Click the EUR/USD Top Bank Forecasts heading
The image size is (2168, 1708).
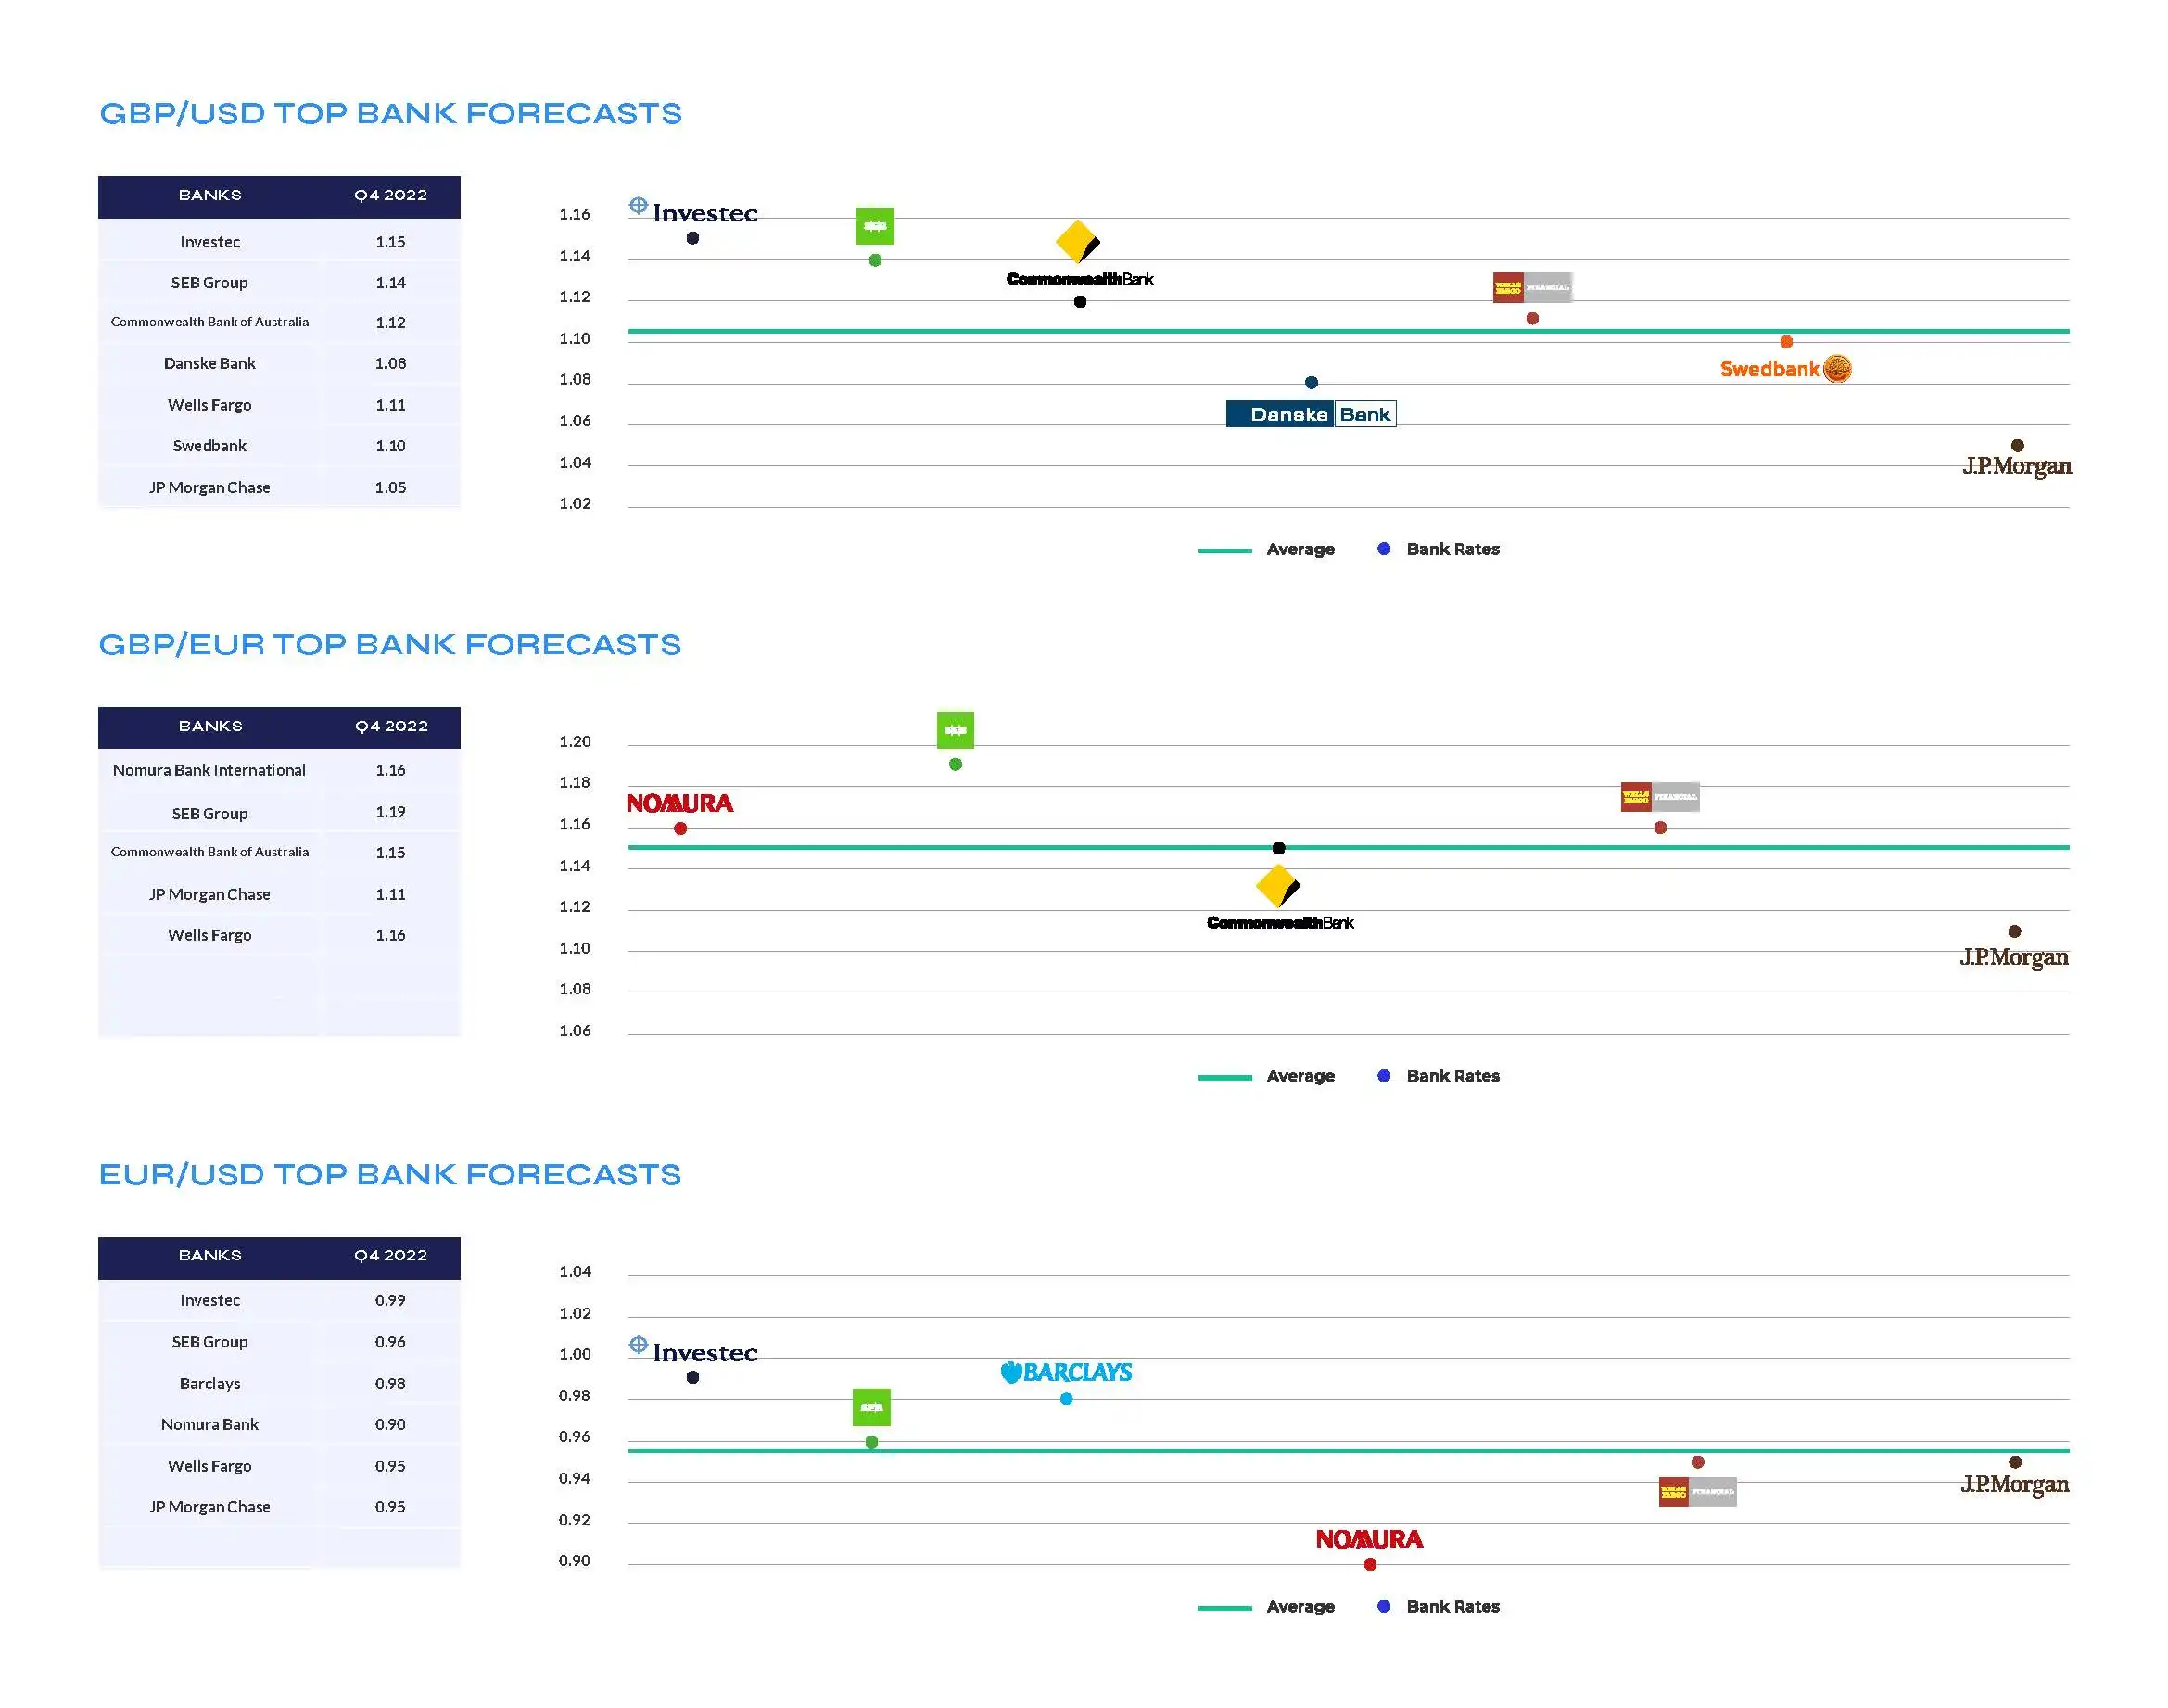(390, 1175)
